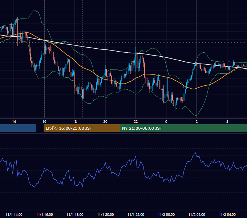The height and width of the screenshot is (218, 247).
Task: Click the 11/2 00:00 time label
Action: pyautogui.click(x=166, y=214)
